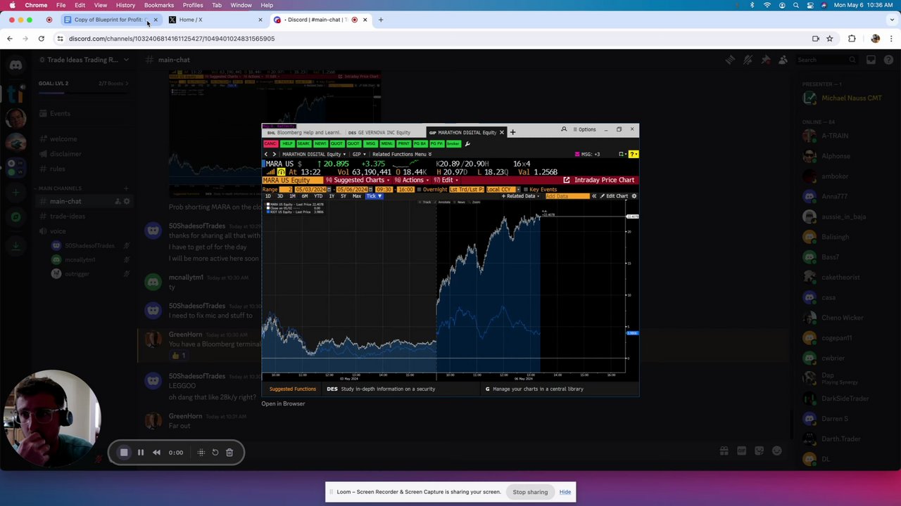
Task: Open Discord home direct messages icon
Action: 15,65
